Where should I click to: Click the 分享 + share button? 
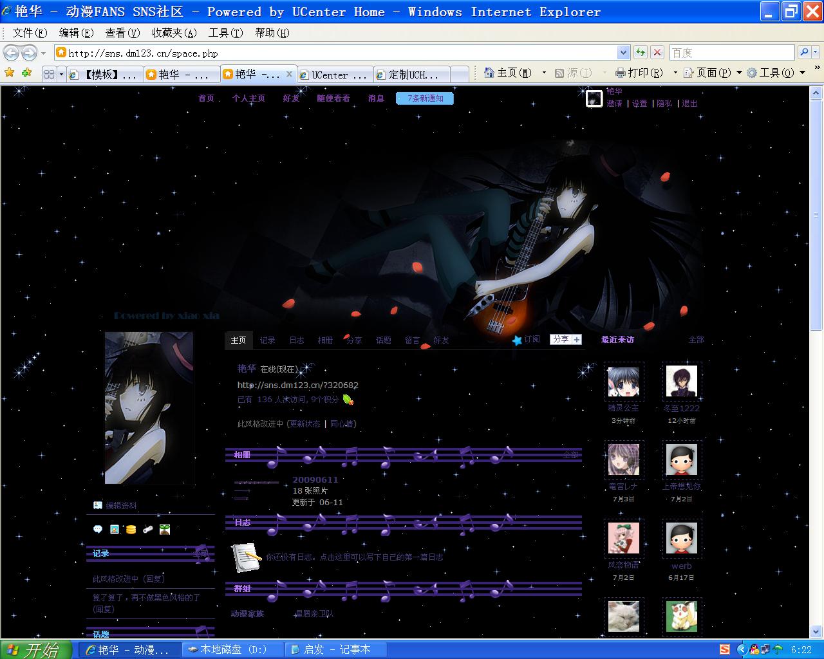coord(566,339)
